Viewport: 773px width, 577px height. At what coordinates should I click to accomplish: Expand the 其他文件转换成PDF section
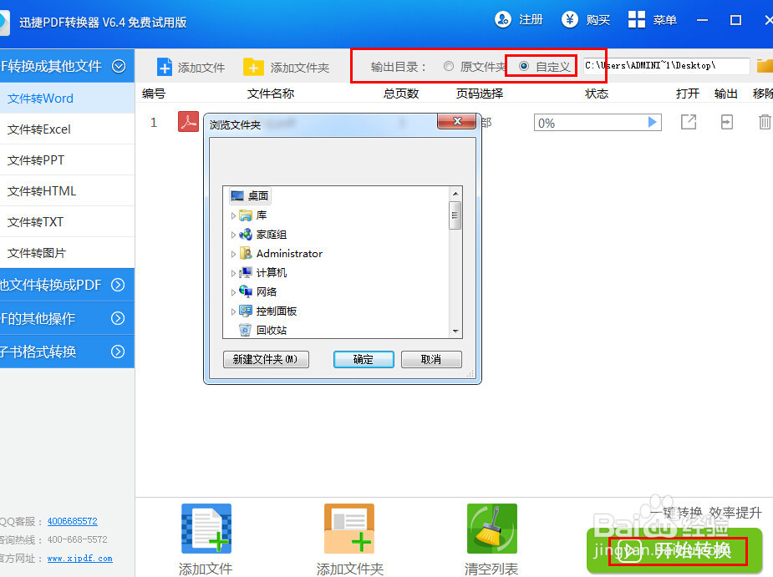pyautogui.click(x=118, y=285)
